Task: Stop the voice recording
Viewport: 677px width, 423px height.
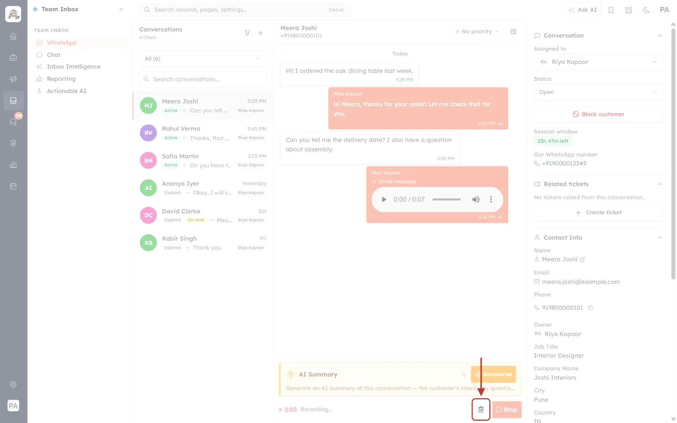Action: [507, 409]
